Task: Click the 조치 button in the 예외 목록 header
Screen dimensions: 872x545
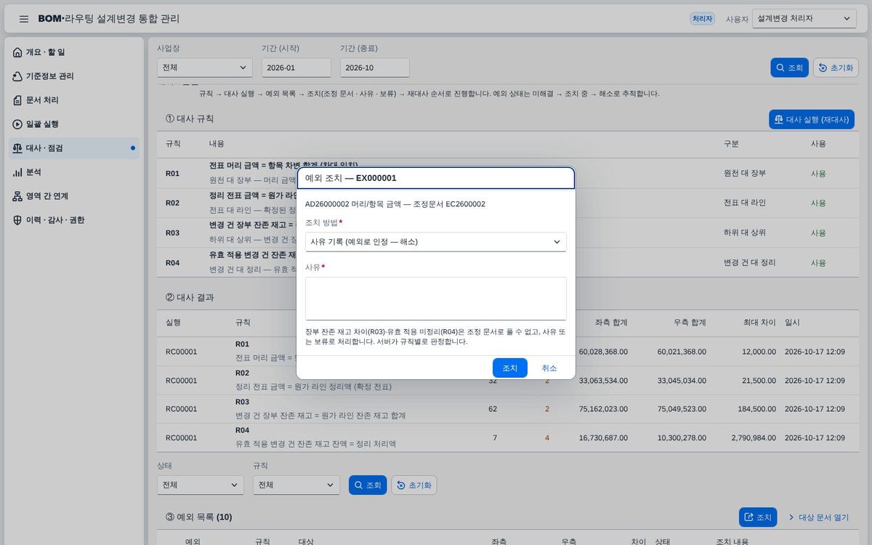Action: pyautogui.click(x=758, y=517)
